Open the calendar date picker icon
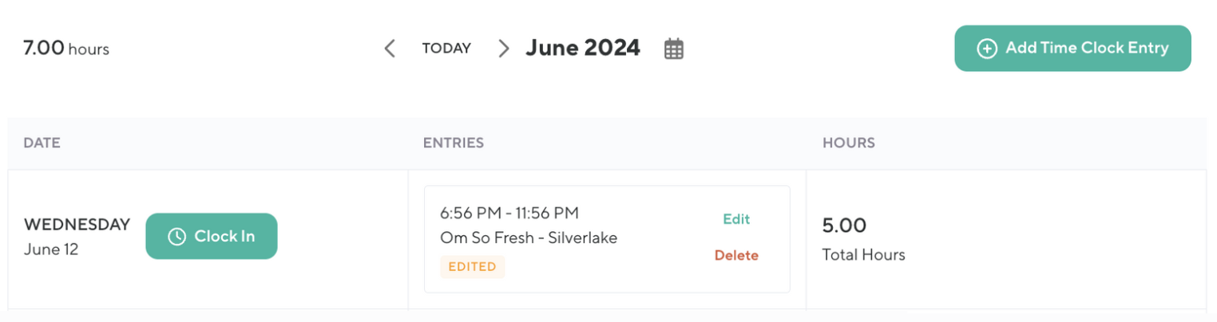 coord(674,49)
